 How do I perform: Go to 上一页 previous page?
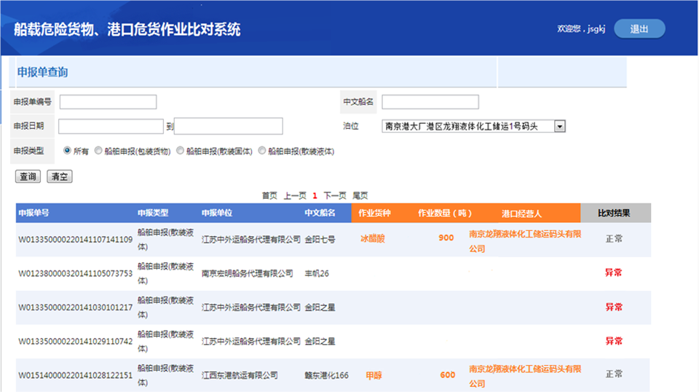pyautogui.click(x=294, y=195)
